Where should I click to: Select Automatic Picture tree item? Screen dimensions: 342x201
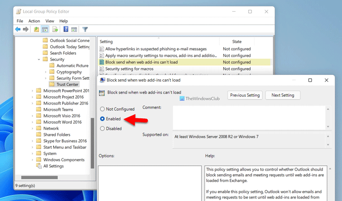point(72,66)
